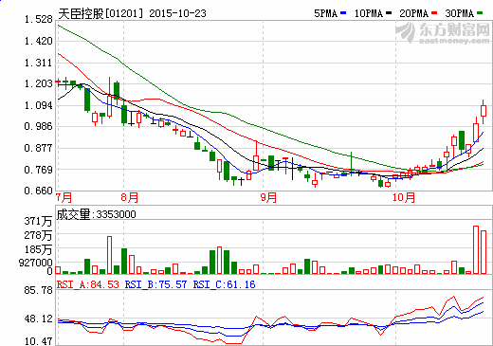Click the 9月 month label
Image resolution: width=493 pixels, height=346 pixels.
(268, 198)
